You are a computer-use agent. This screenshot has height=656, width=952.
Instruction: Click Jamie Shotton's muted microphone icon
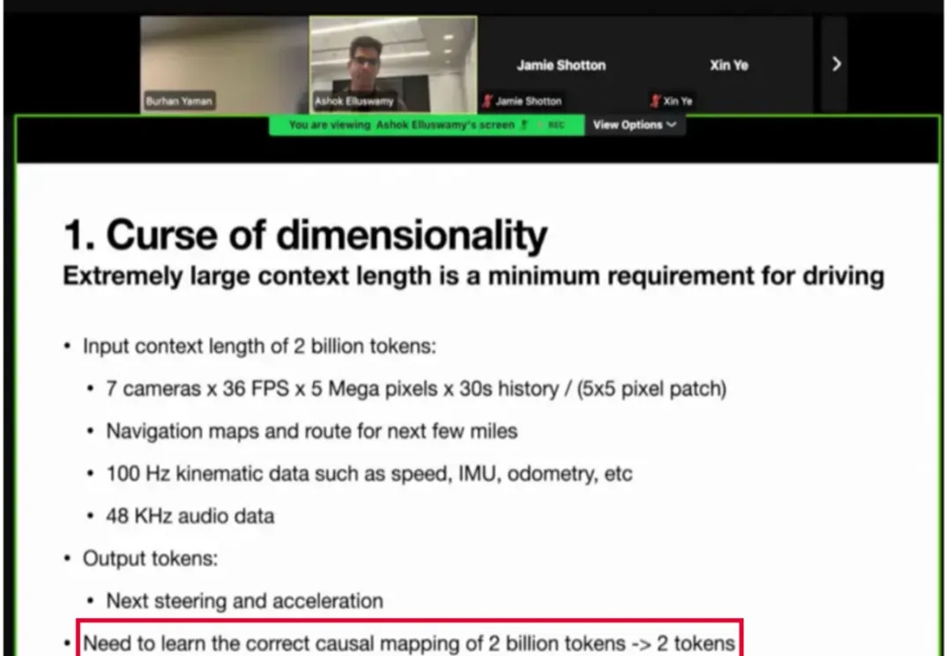pyautogui.click(x=487, y=101)
